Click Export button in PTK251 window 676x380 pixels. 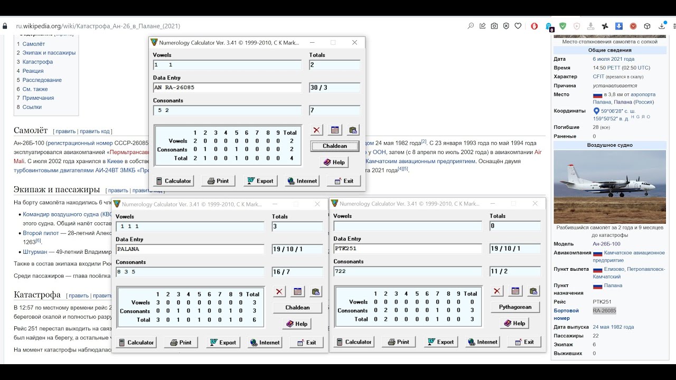[x=440, y=342]
